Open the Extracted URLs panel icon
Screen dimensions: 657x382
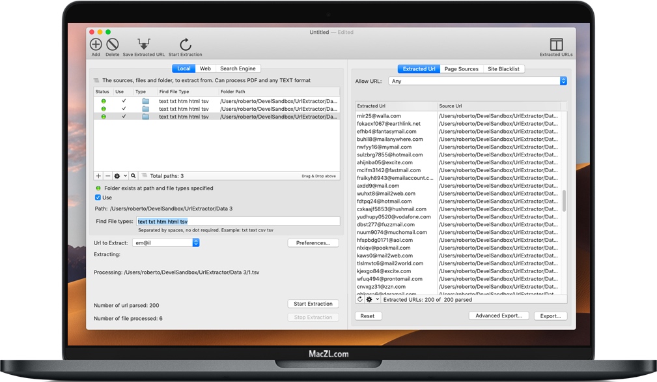click(555, 44)
